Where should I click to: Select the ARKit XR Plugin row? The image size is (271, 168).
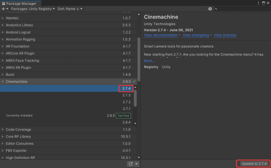coord(69,68)
